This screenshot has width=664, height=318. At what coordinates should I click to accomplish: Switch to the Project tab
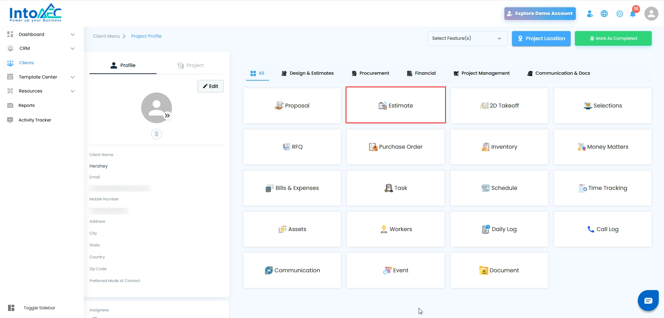(190, 65)
